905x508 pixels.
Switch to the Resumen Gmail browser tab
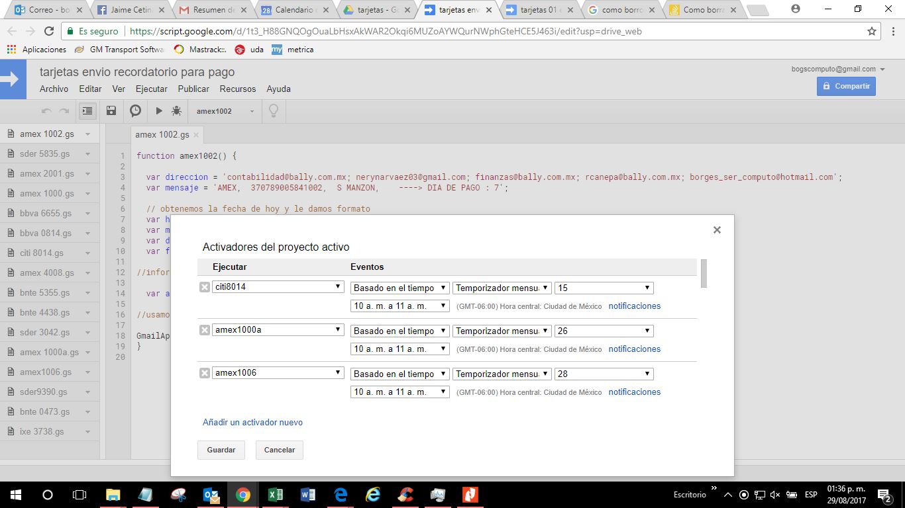212,10
